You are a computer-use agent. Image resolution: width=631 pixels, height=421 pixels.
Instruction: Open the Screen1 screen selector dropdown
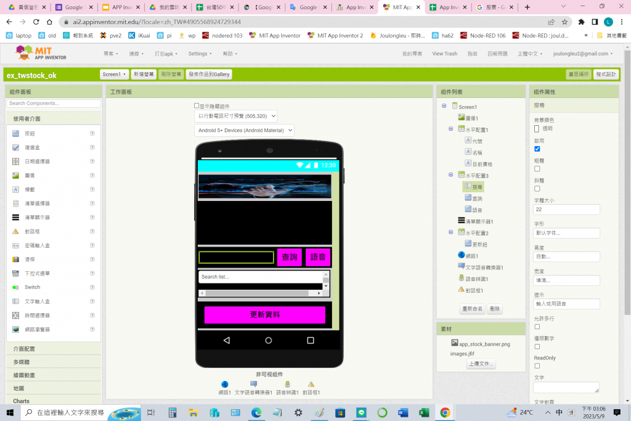coord(114,75)
